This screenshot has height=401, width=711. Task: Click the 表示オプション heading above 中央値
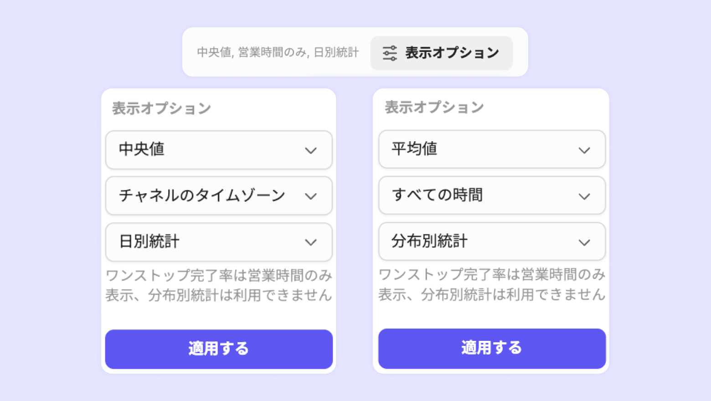pos(161,108)
